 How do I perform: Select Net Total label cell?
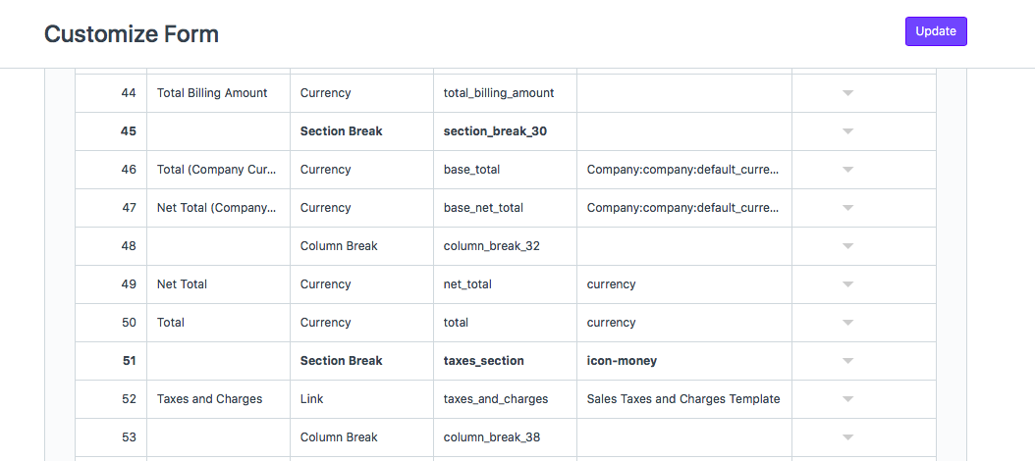coord(218,284)
